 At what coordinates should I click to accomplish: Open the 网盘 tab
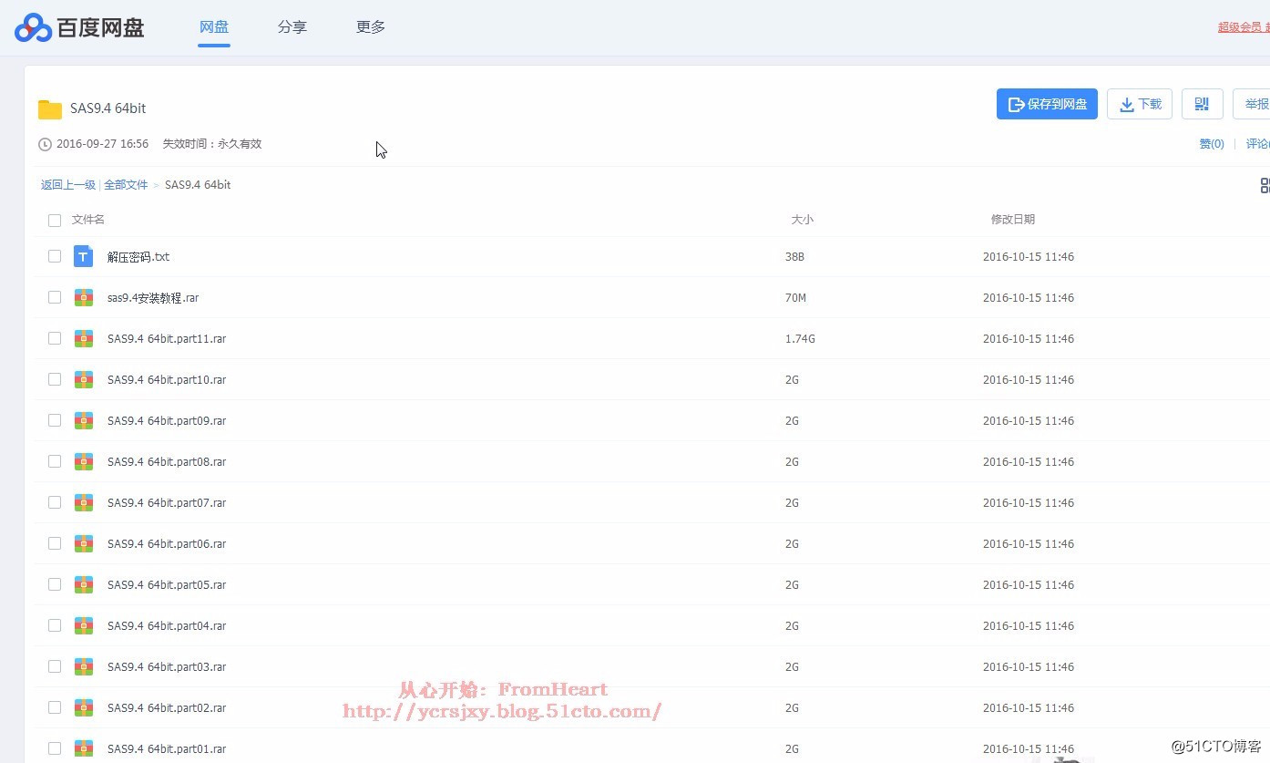214,27
